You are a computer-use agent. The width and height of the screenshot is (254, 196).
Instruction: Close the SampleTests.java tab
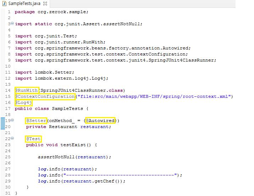(x=45, y=4)
